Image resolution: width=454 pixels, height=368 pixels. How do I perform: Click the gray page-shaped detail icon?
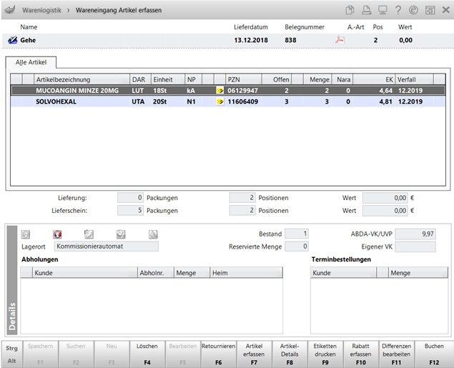point(153,234)
